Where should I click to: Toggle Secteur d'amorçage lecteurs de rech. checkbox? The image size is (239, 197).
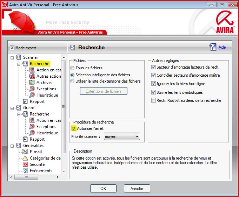pos(153,67)
